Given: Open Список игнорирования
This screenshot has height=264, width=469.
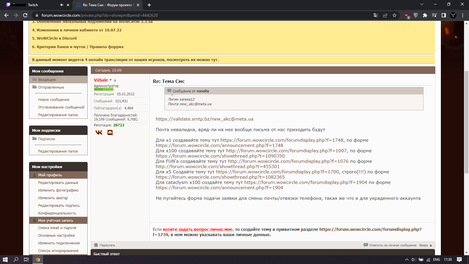Looking at the screenshot, I should [x=58, y=251].
